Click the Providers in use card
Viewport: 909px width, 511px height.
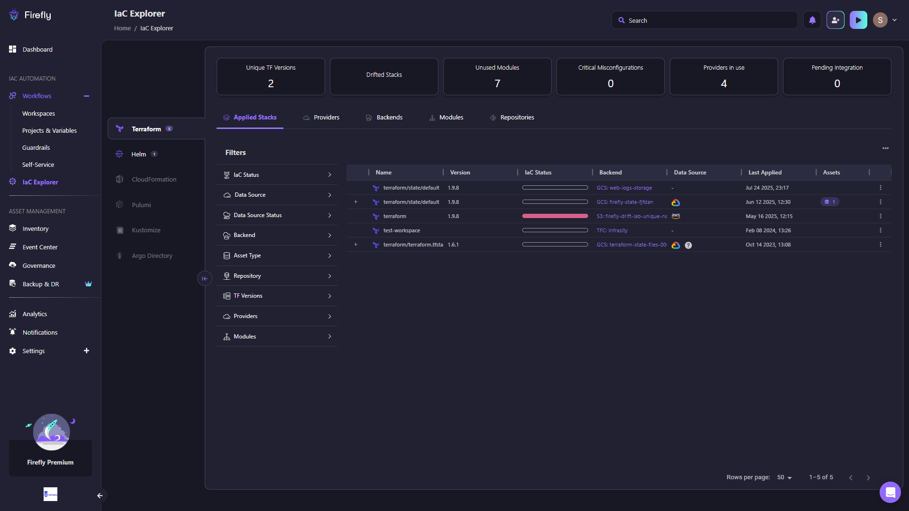(x=724, y=76)
